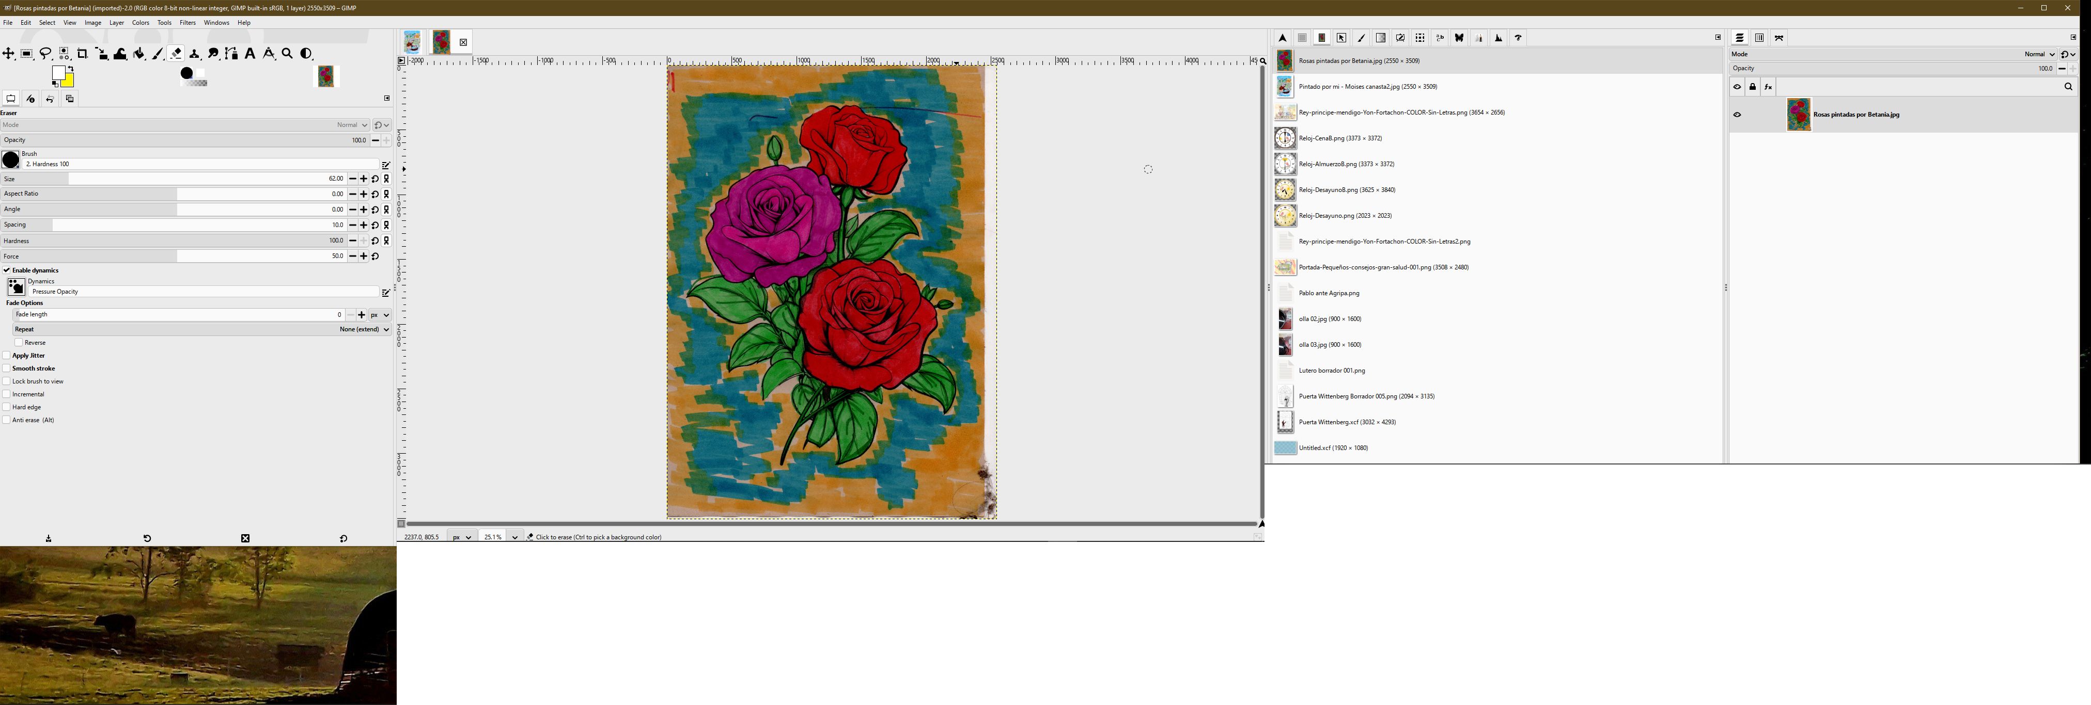Click the yellow background color swatch
2091x705 pixels.
tap(70, 81)
